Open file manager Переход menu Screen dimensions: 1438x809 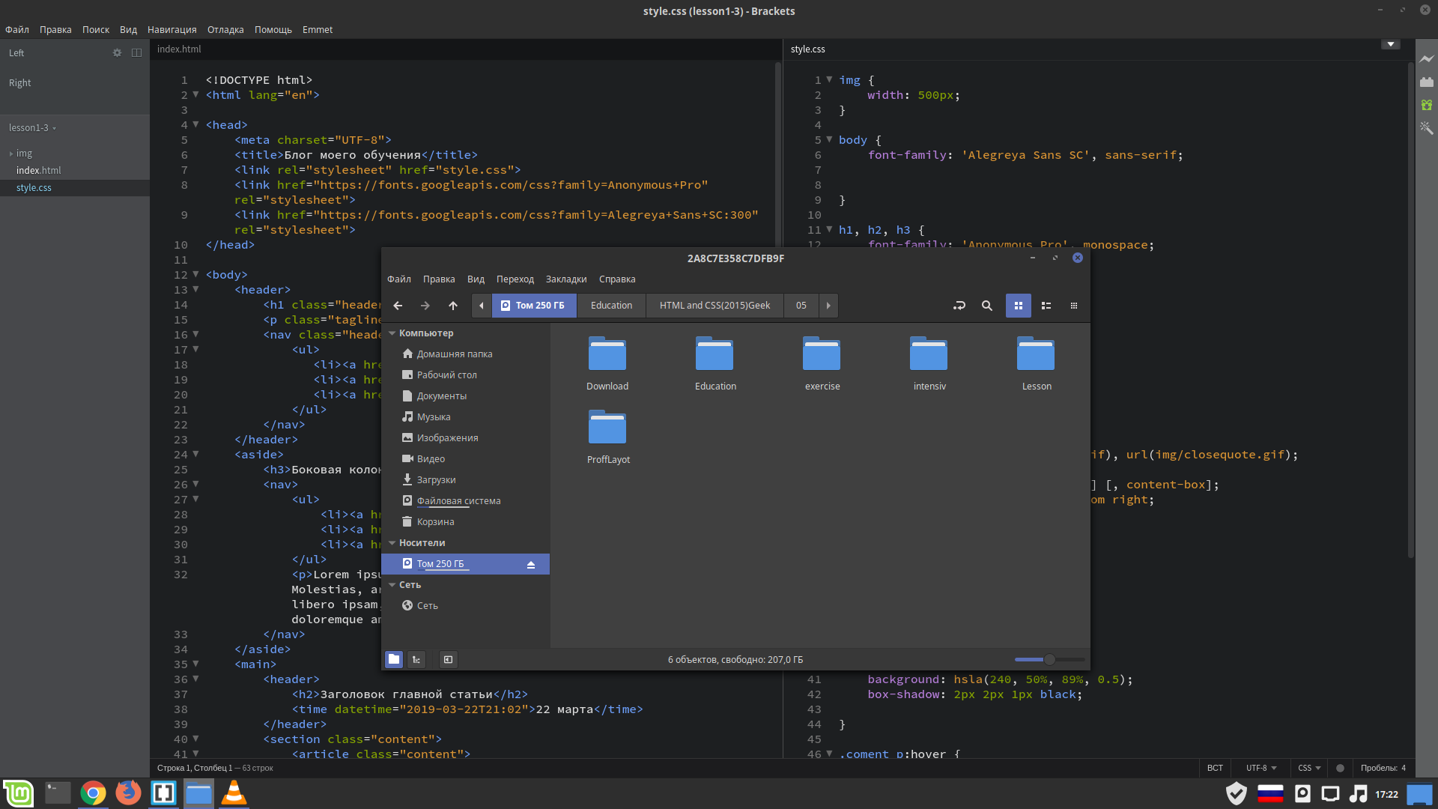515,279
